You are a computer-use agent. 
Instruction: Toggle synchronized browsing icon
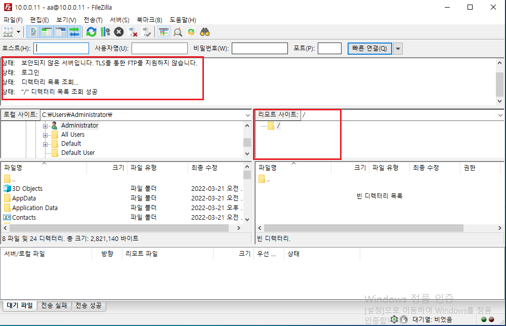coord(191,32)
